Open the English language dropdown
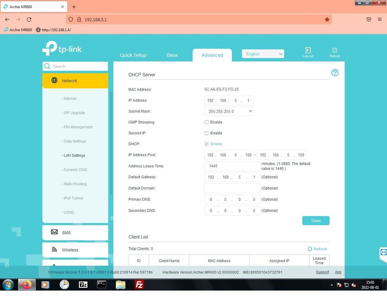The width and height of the screenshot is (387, 299). tap(263, 54)
